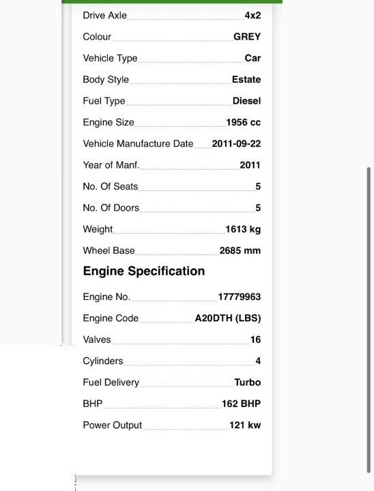The image size is (374, 491).
Task: Select the Colour GREY value
Action: coord(247,37)
